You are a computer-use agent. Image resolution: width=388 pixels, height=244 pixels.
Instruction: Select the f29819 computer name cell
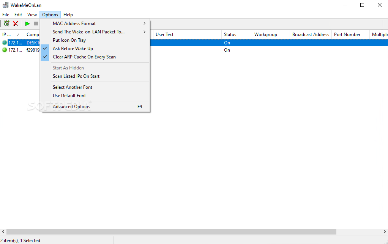(x=33, y=50)
